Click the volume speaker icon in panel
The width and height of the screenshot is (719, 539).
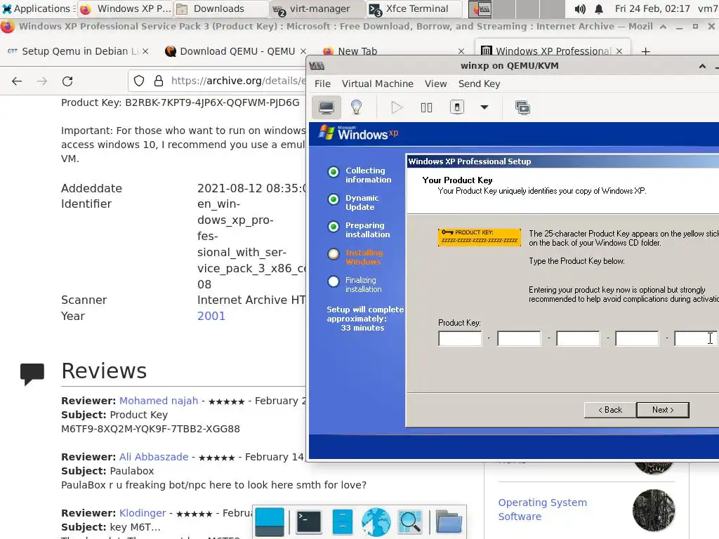click(x=580, y=8)
